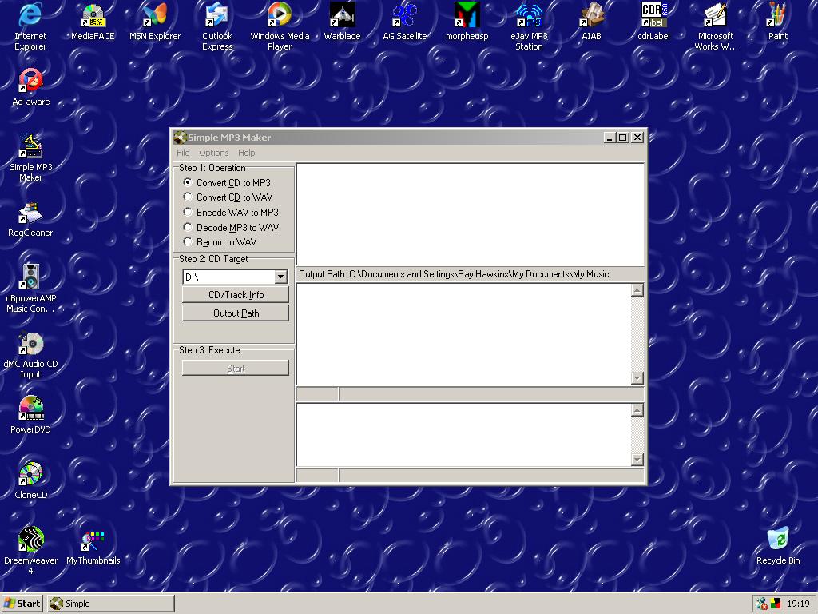Open Dreamweaver 4 desktop shortcut

(31, 540)
